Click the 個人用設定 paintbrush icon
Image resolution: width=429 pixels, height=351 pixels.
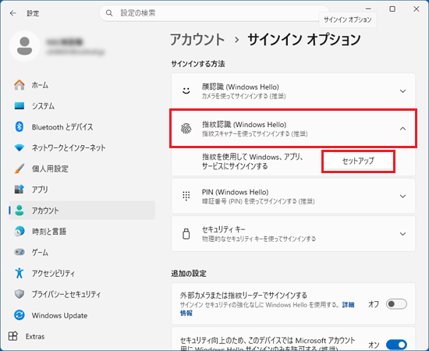19,168
